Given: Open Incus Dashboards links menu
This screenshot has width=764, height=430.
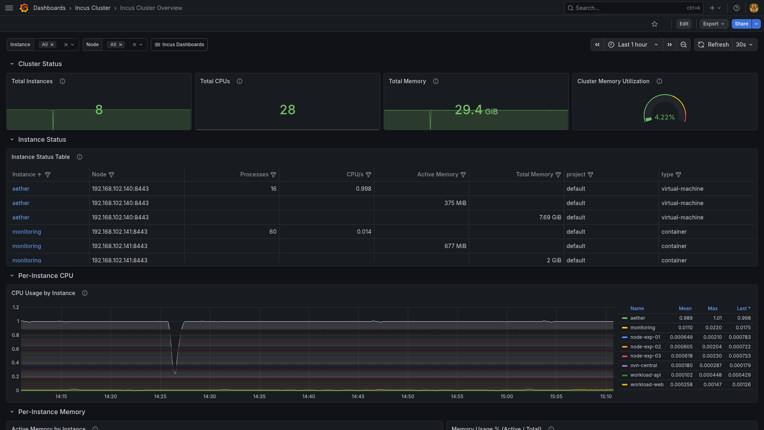Looking at the screenshot, I should pos(179,45).
